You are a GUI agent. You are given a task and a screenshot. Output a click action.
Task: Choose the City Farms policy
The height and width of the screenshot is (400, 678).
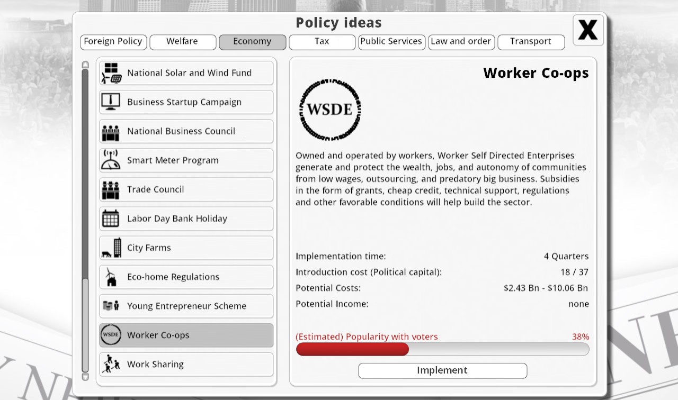click(x=186, y=248)
